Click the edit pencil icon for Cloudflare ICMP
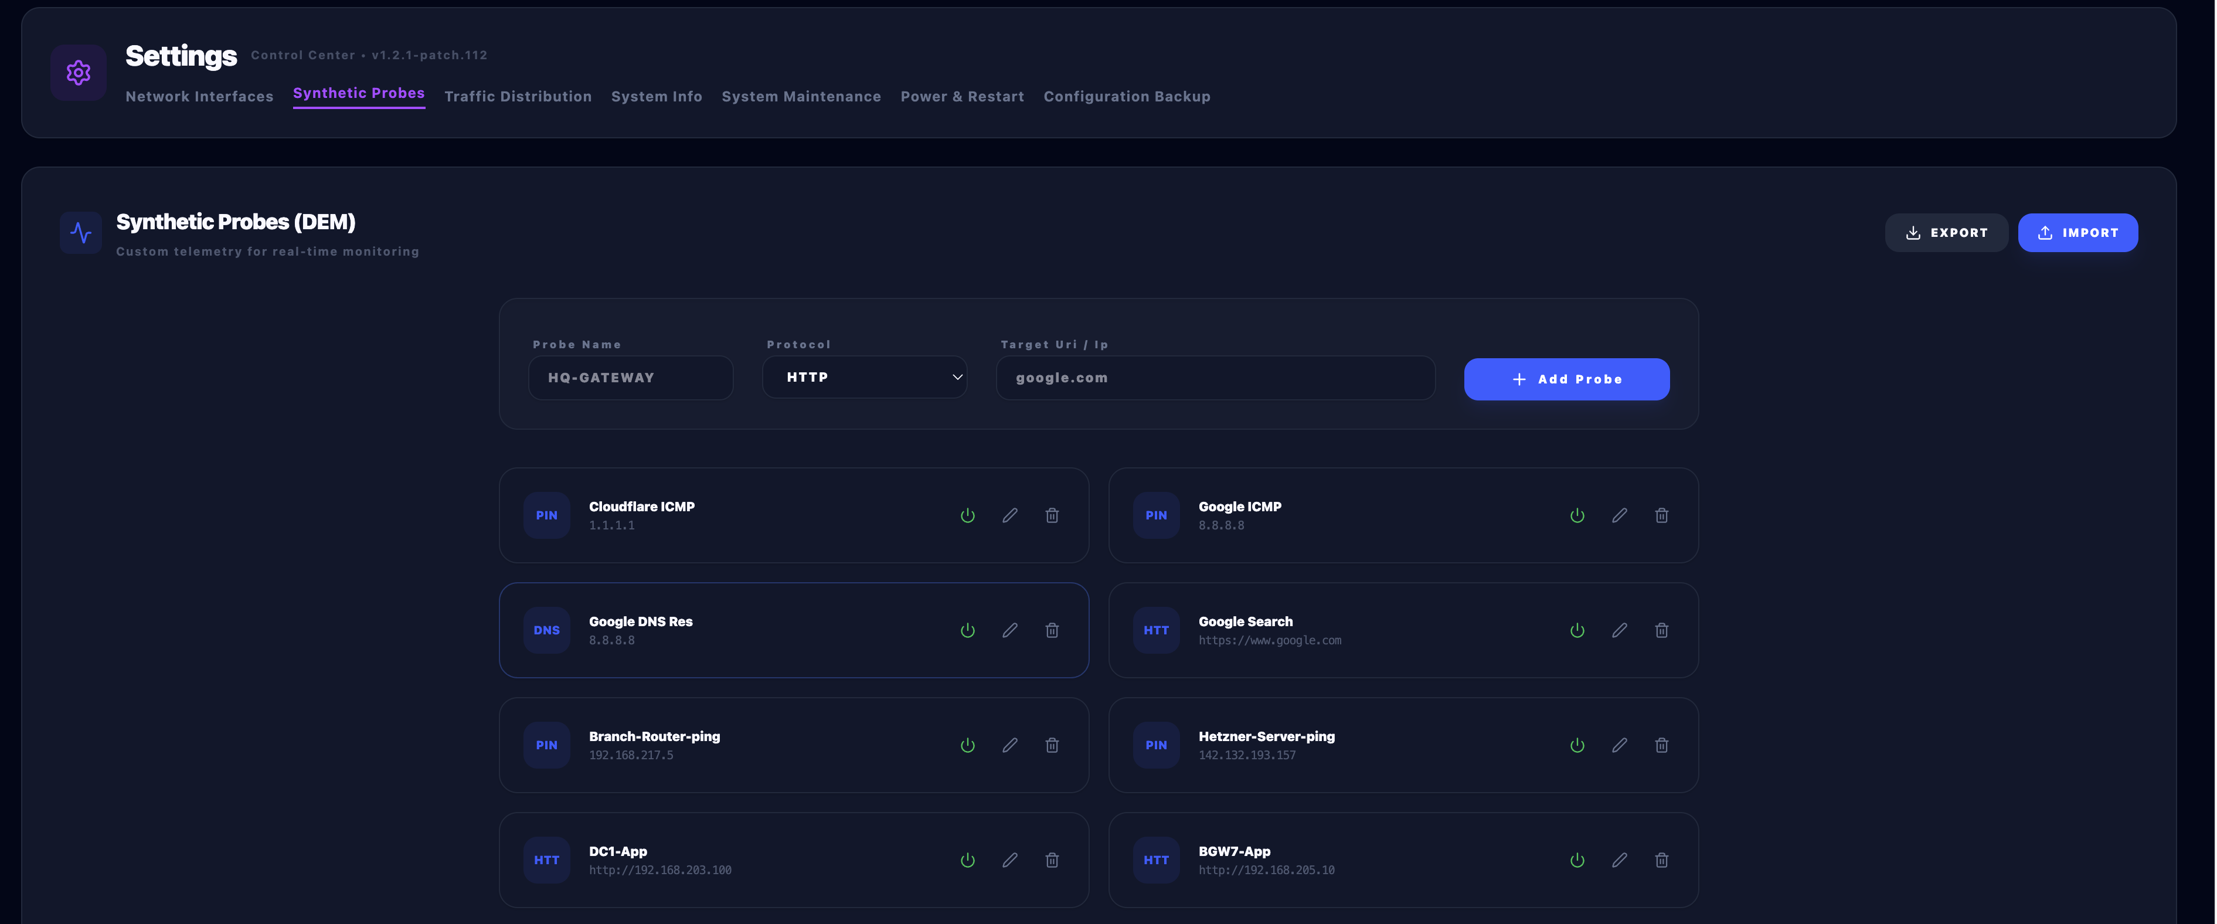This screenshot has width=2217, height=924. (1009, 515)
